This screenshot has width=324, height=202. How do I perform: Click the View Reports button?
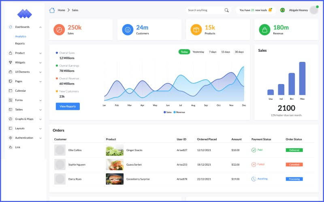[68, 106]
